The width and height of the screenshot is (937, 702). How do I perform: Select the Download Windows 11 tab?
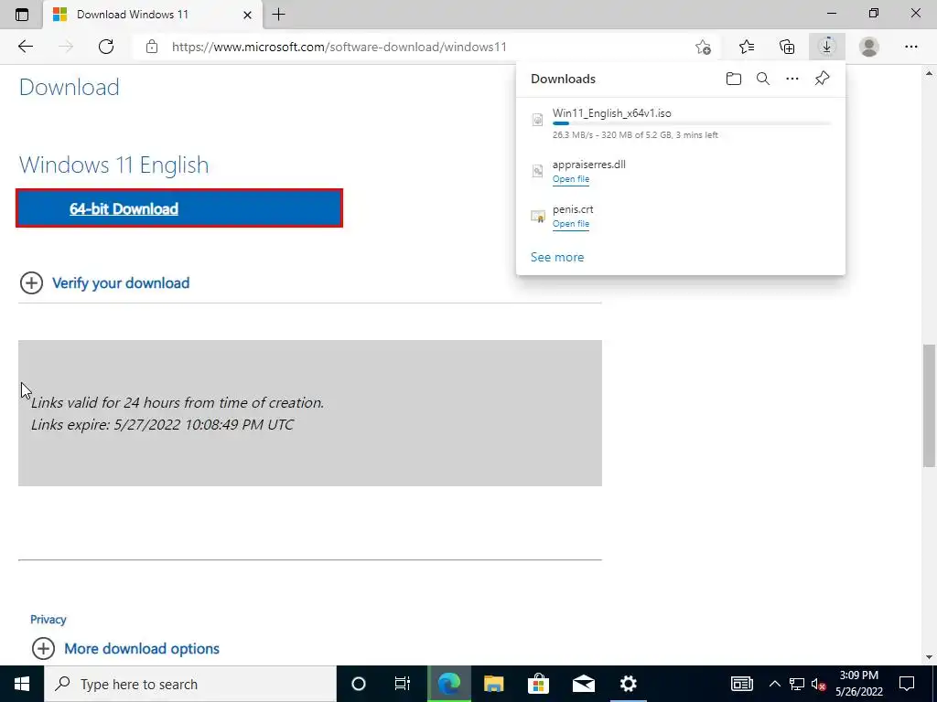[x=153, y=15]
